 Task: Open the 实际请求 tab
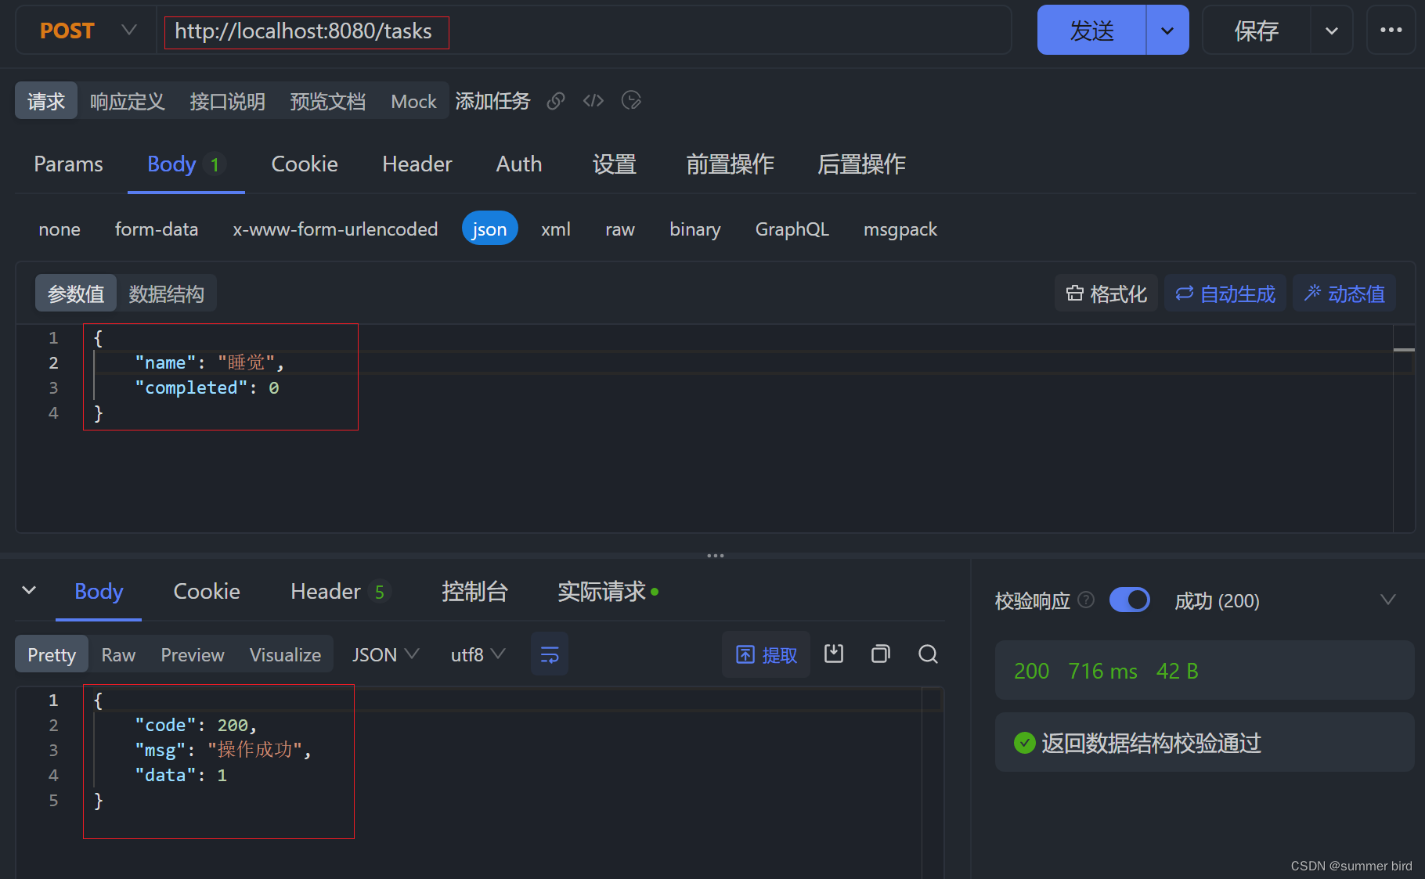tap(608, 591)
